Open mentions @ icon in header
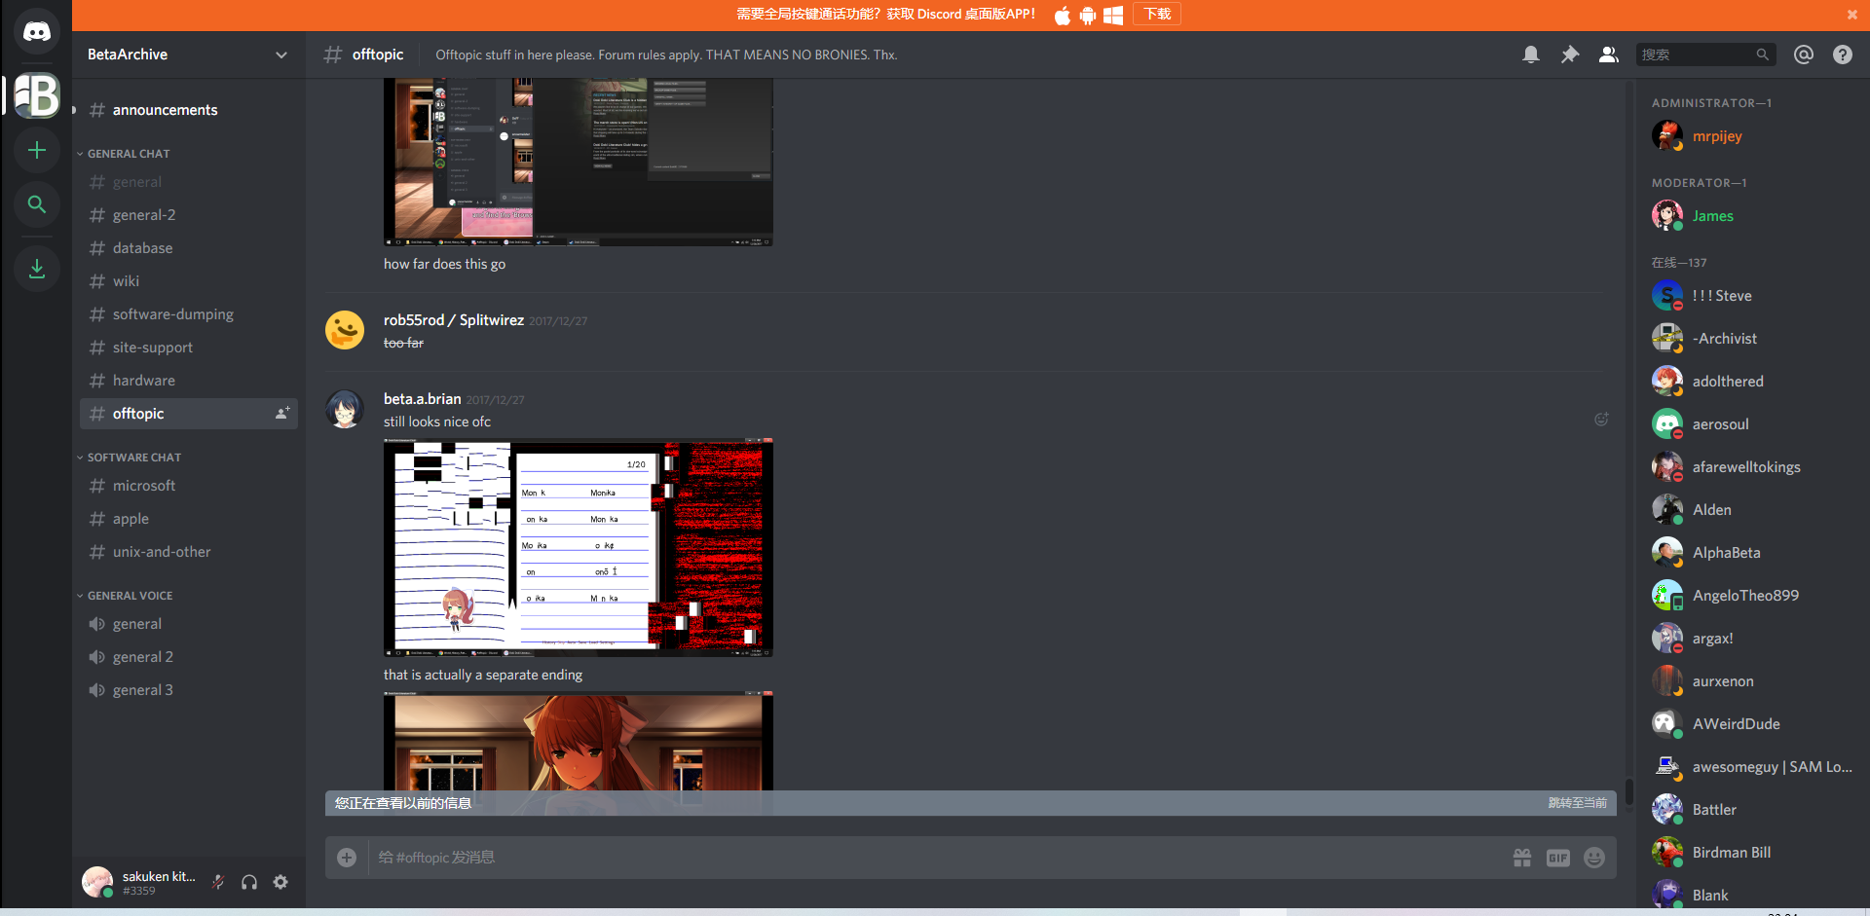 [1804, 55]
